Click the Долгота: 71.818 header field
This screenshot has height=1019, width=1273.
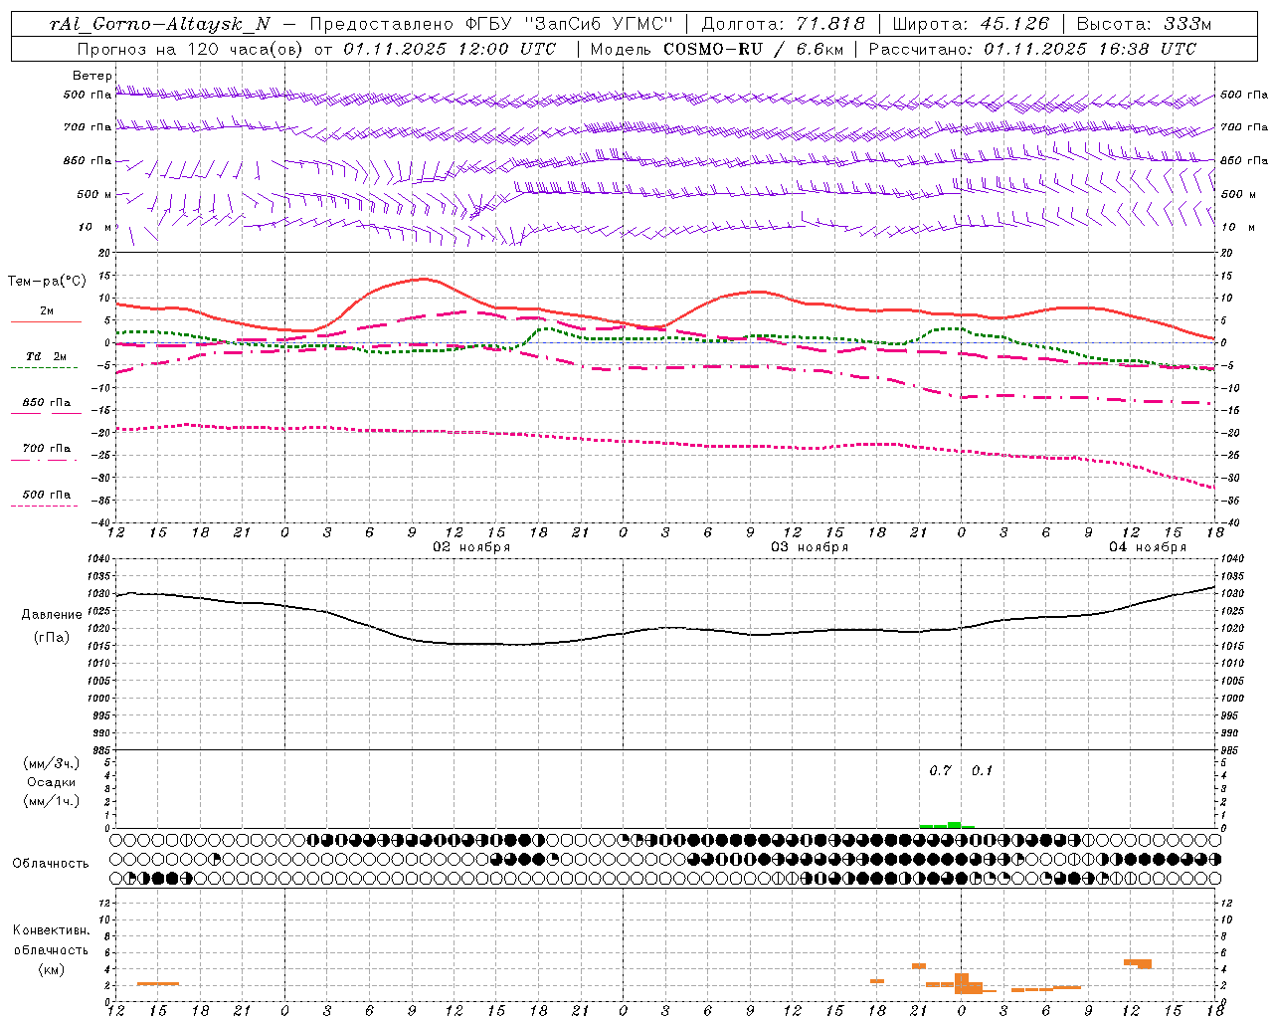tap(784, 24)
